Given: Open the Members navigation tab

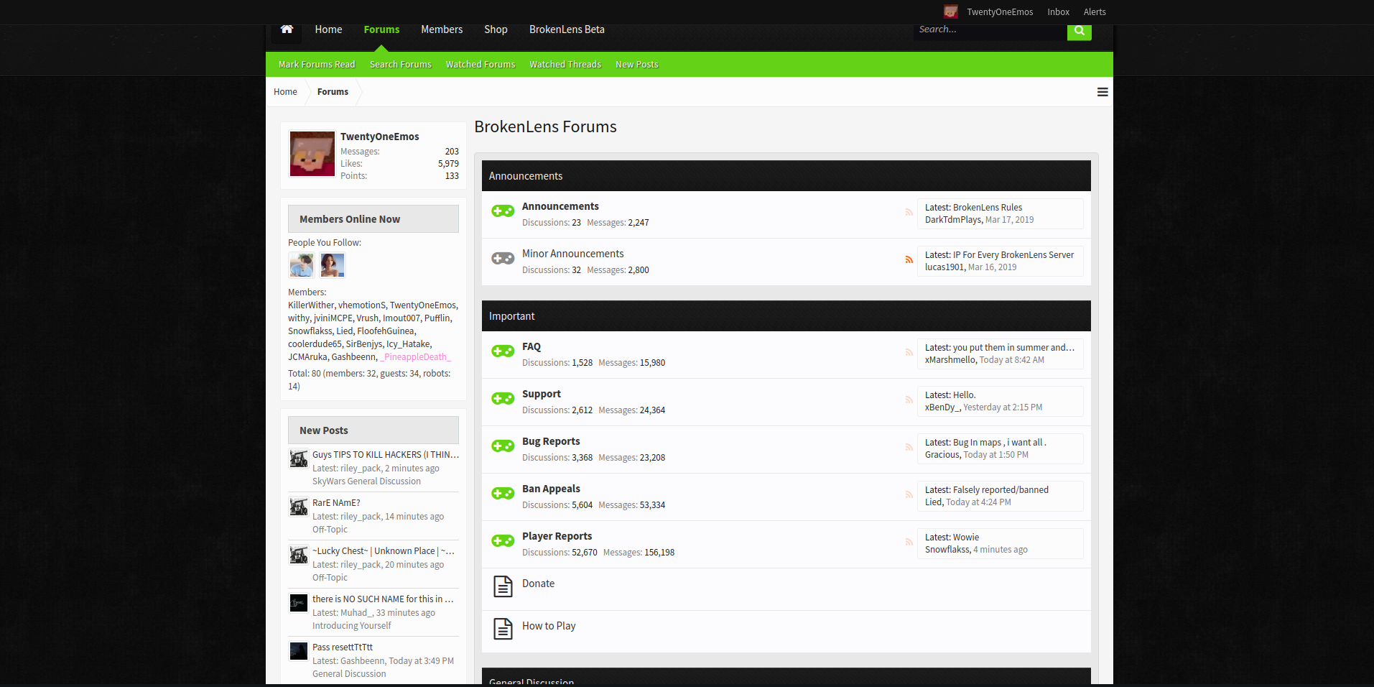Looking at the screenshot, I should 442,29.
